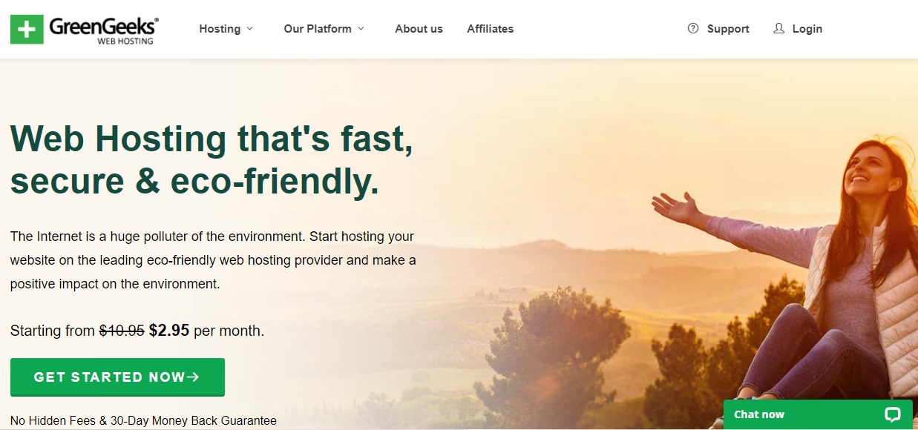Screen dimensions: 918x430
Task: Click the arrow on Get Started Now
Action: tap(194, 377)
